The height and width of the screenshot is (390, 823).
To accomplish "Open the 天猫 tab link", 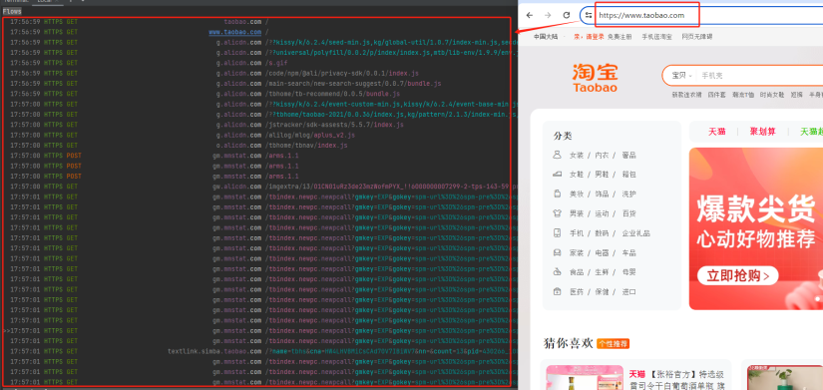I will [x=716, y=132].
